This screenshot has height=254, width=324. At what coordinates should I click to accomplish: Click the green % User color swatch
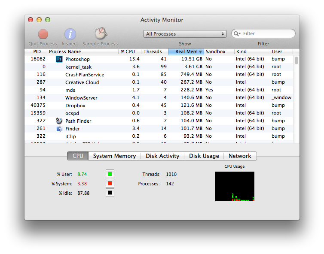110,174
